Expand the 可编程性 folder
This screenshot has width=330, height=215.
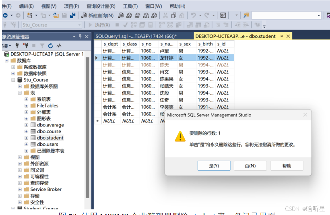(x=20, y=176)
